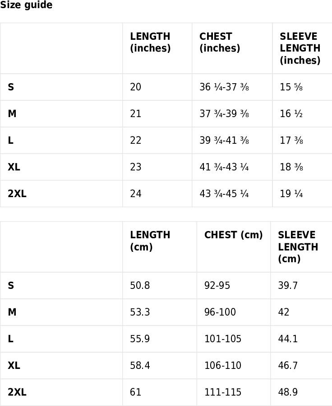The image size is (332, 406).
Task: Select XL sleeve length 18 ⅜
Action: (291, 167)
